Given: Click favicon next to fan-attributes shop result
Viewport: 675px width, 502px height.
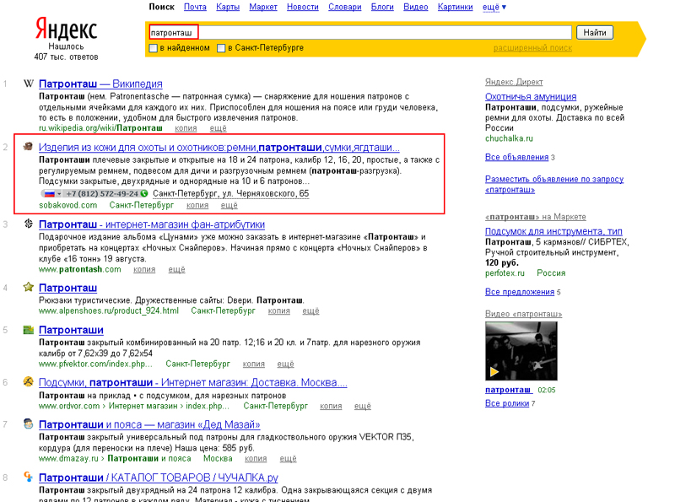Looking at the screenshot, I should click(29, 224).
